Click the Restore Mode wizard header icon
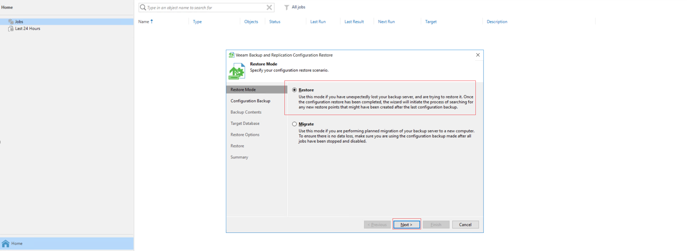Viewport: 687px width, 251px height. [x=237, y=71]
